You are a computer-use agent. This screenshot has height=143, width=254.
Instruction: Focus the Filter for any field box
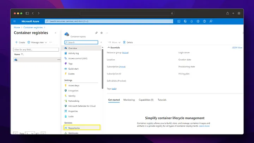coord(36,50)
